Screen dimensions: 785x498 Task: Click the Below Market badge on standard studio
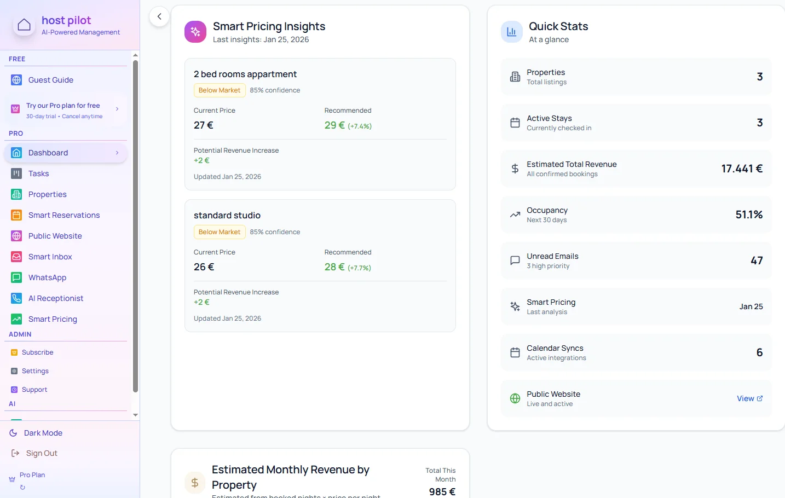[219, 231]
